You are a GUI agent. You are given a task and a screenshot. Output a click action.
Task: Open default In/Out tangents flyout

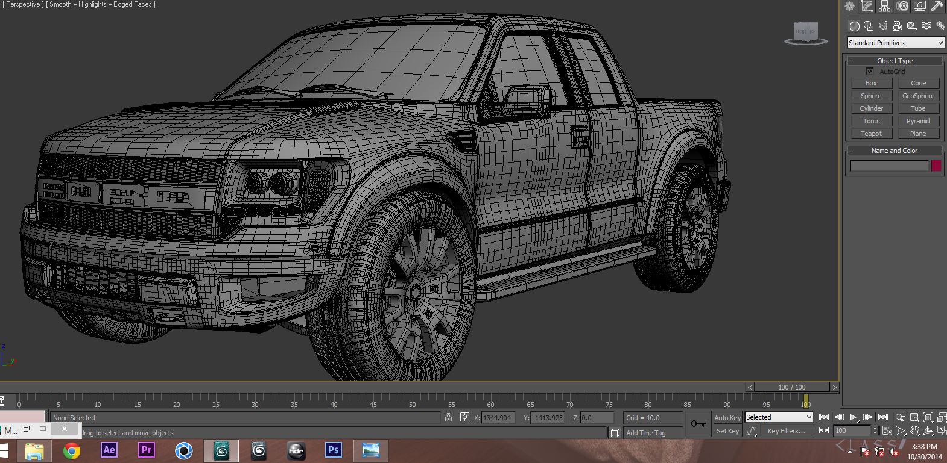pos(752,431)
